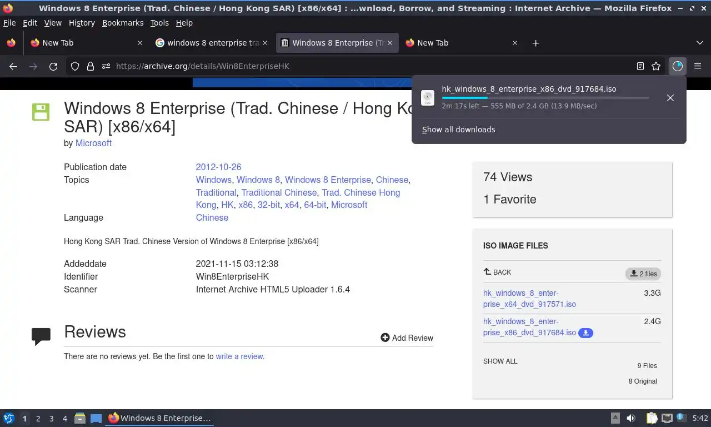The height and width of the screenshot is (427, 711).
Task: Close the downloading ISO entry X
Action: [x=670, y=98]
